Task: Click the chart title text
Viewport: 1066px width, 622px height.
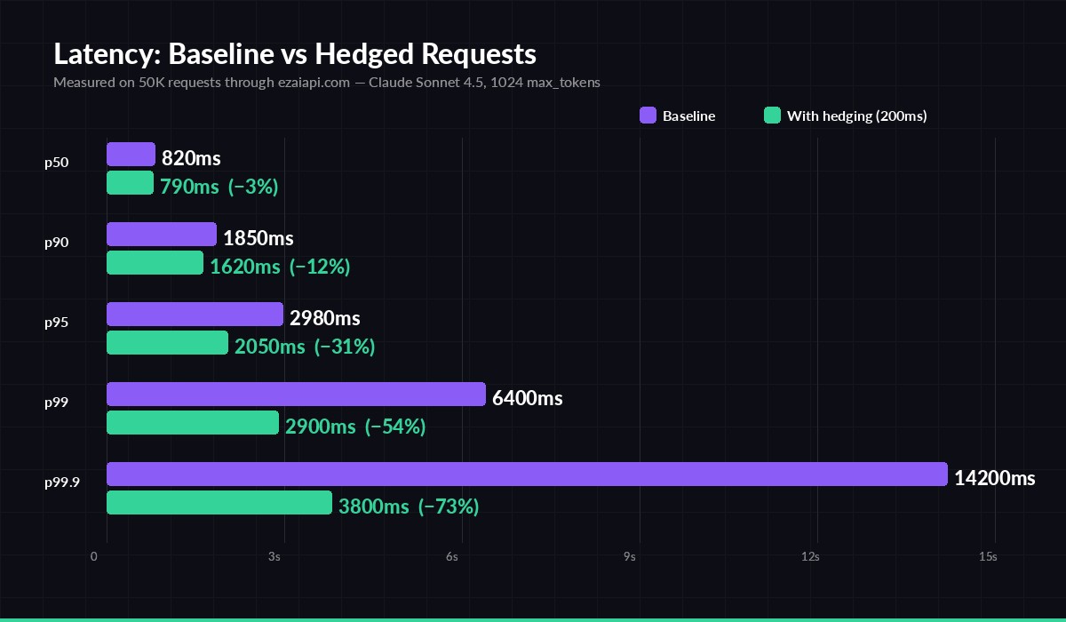Action: coord(295,53)
